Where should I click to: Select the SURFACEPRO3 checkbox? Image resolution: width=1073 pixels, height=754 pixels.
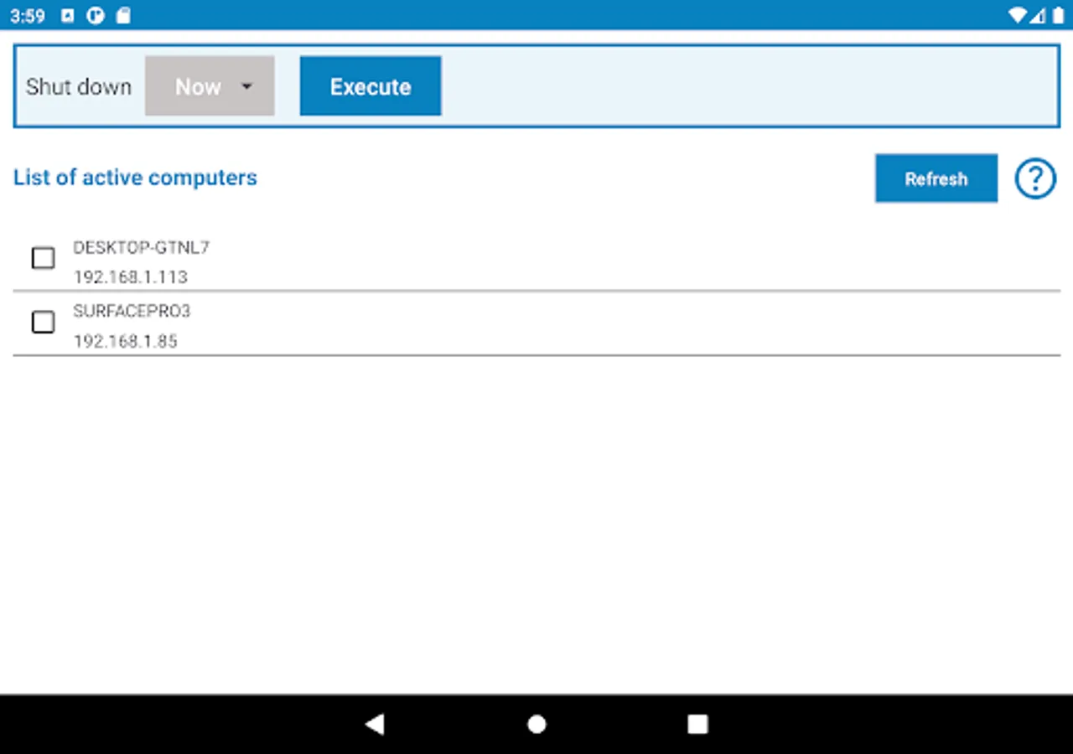(43, 322)
